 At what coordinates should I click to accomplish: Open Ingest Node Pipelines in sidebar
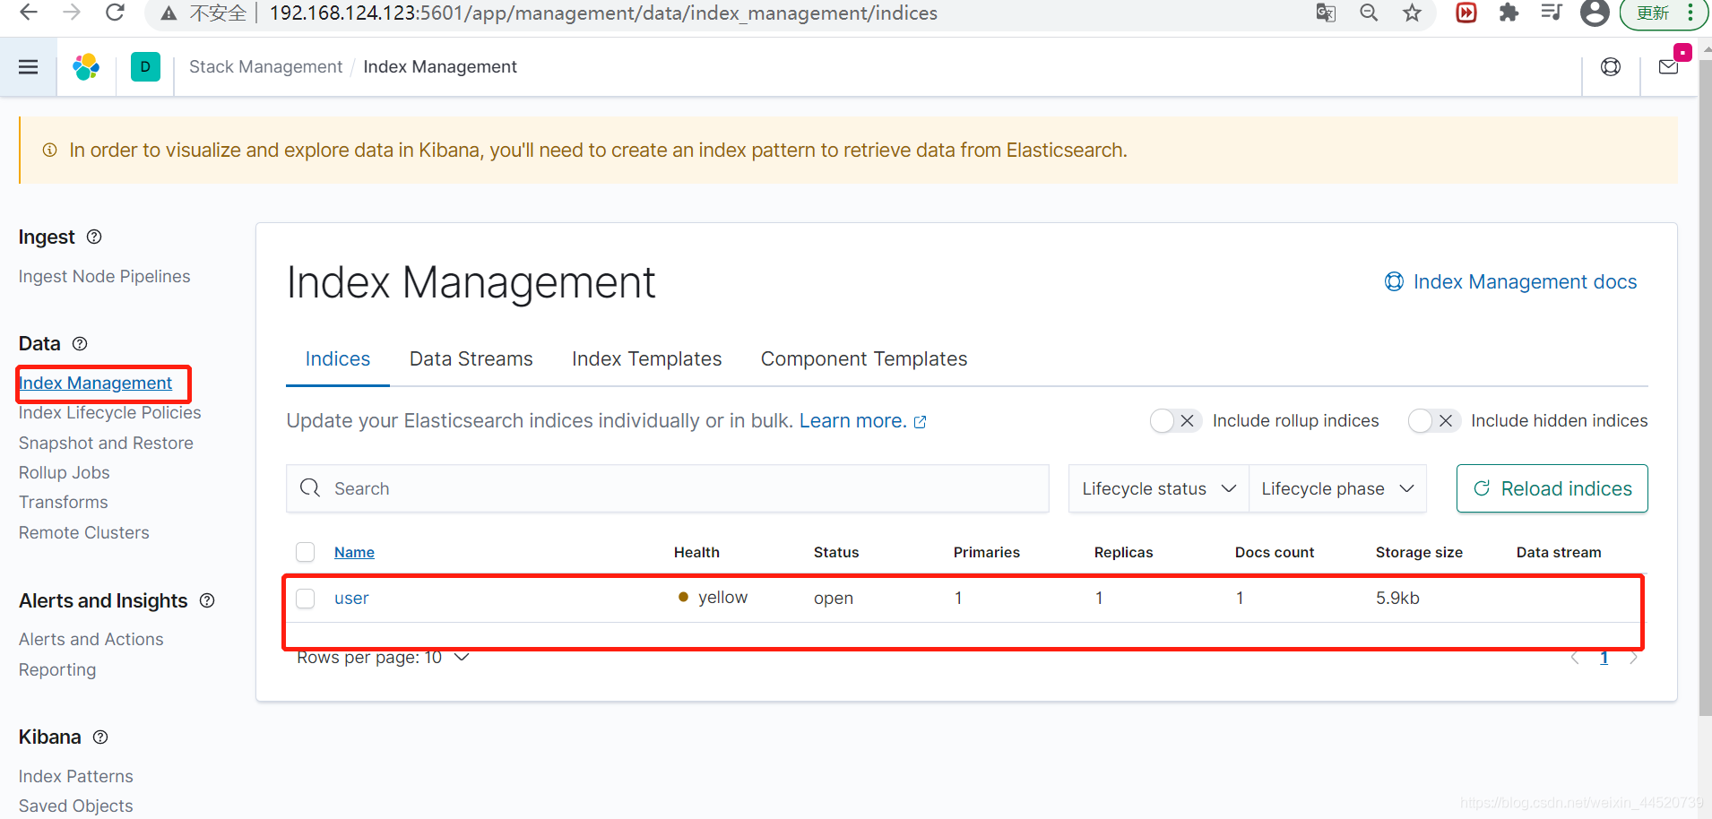point(104,276)
